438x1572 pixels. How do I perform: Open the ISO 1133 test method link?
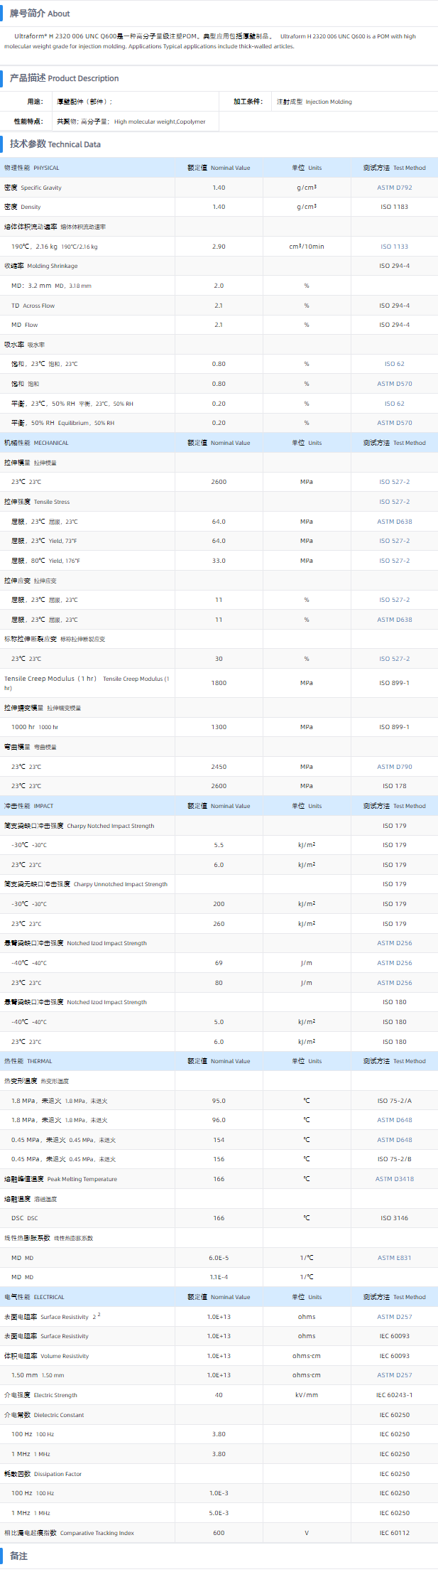[394, 247]
